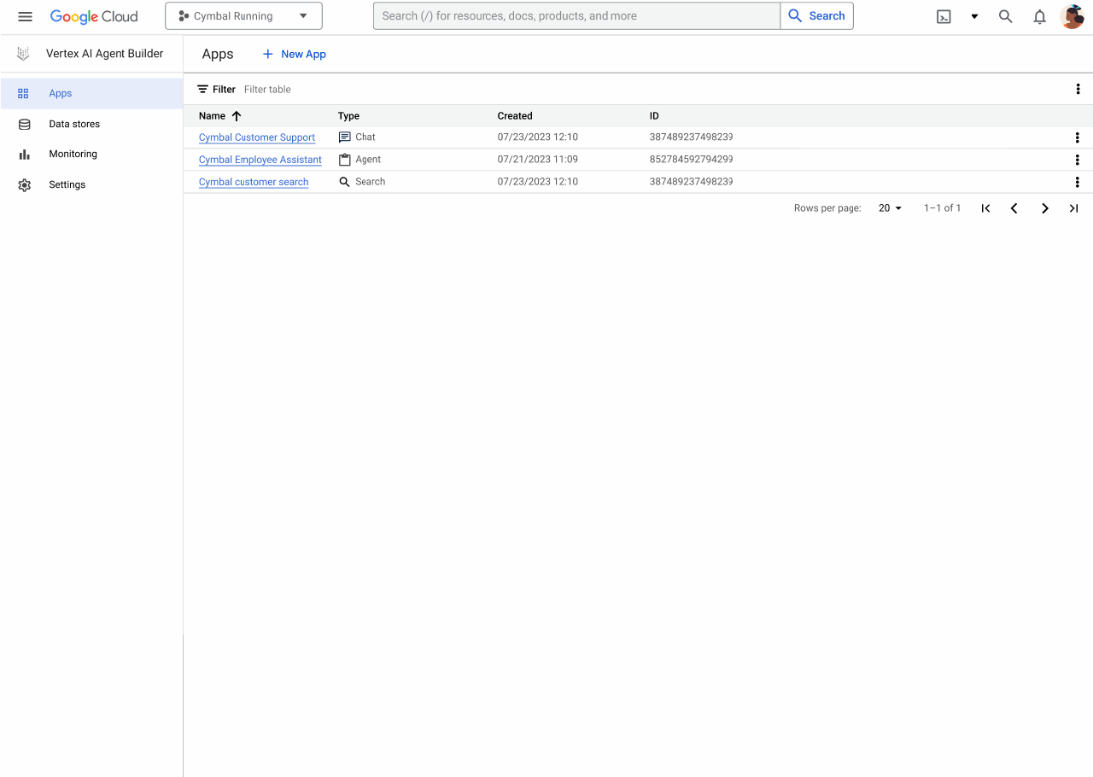Open the Data stores panel icon
Image resolution: width=1093 pixels, height=777 pixels.
[x=25, y=124]
